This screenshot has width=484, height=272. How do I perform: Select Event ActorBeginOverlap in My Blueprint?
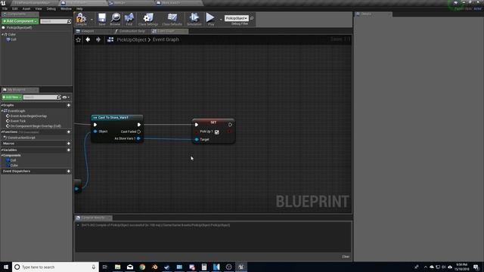[29, 116]
